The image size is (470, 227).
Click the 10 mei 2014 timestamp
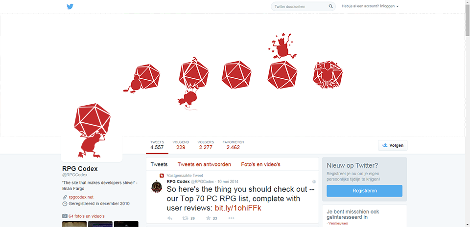(x=228, y=182)
